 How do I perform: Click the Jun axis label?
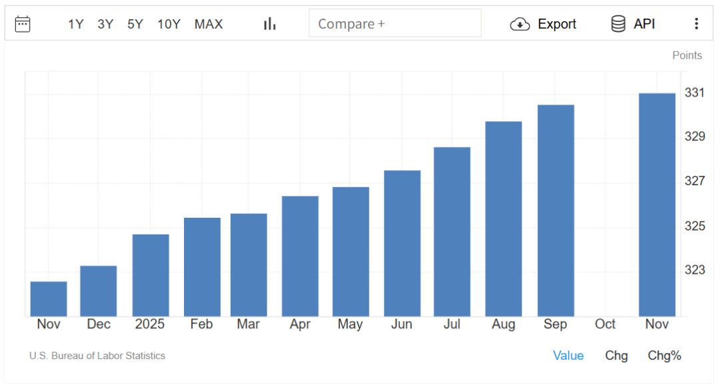(x=401, y=324)
